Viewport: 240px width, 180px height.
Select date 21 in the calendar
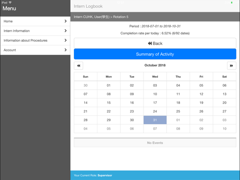click(86, 111)
